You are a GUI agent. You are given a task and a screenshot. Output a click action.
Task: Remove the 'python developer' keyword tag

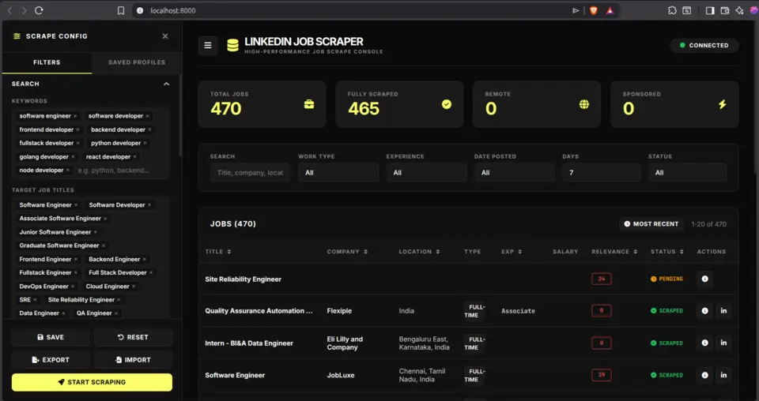click(x=145, y=143)
